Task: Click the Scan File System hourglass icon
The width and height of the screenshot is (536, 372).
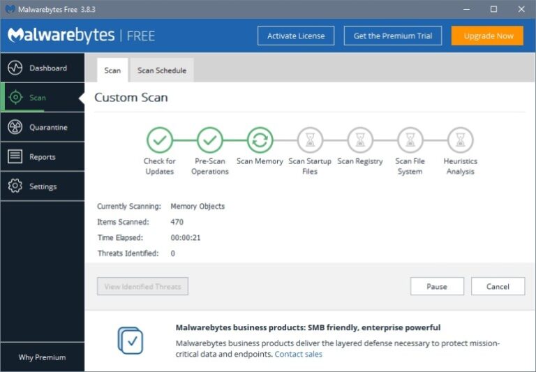Action: tap(410, 140)
